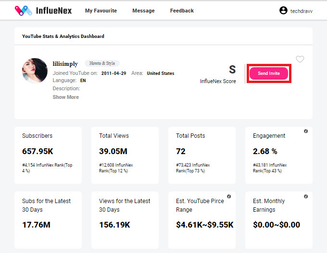327x253 pixels.
Task: Click the Send Invite button
Action: pos(269,73)
